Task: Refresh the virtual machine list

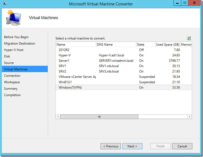Action: (189, 38)
